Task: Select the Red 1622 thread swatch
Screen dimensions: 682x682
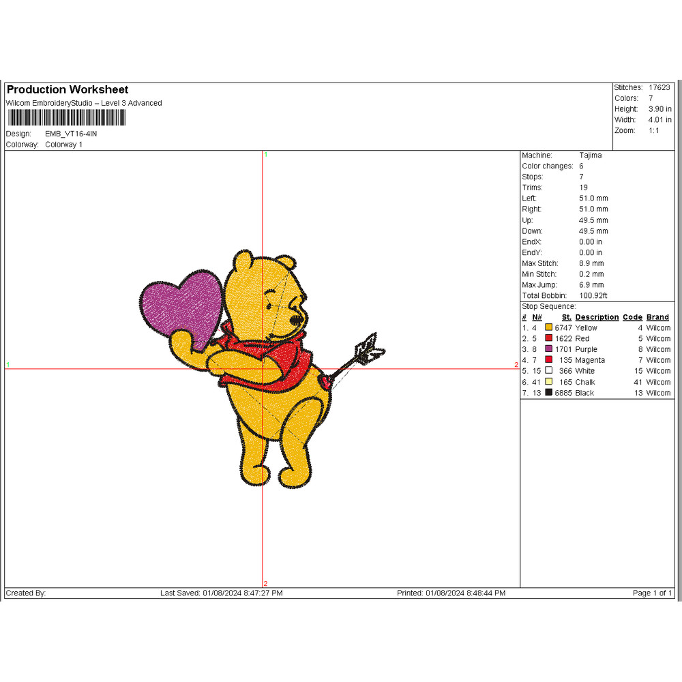Action: point(549,339)
